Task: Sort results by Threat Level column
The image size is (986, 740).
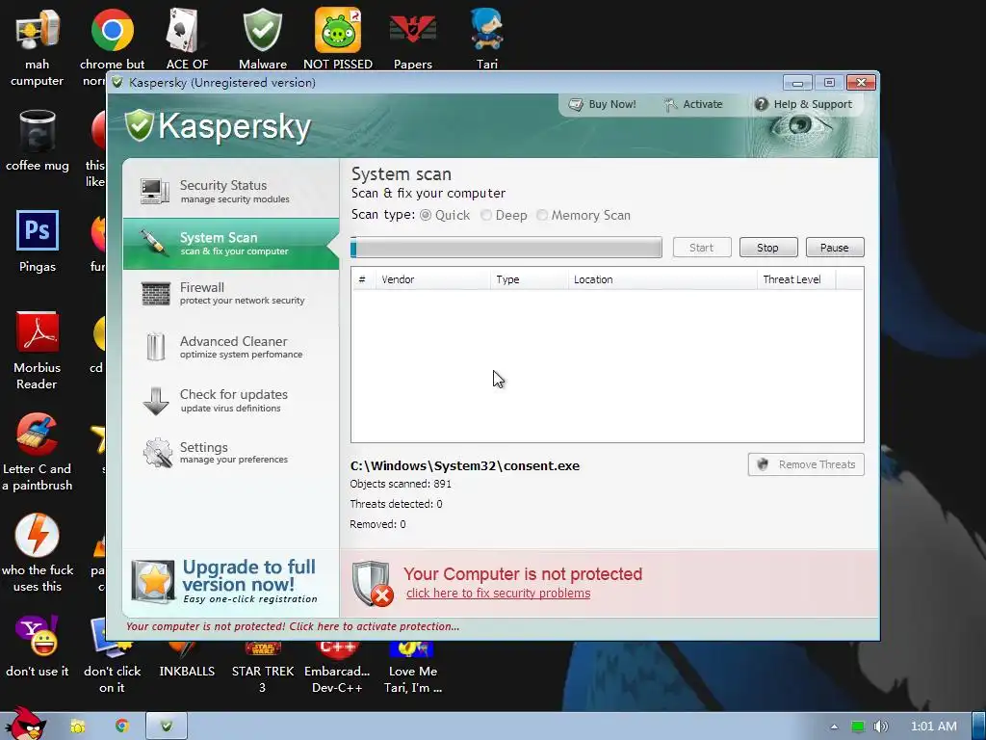Action: (796, 279)
